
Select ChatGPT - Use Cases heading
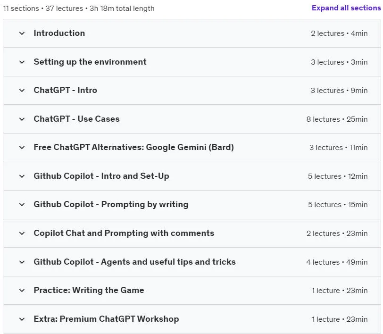tap(77, 119)
